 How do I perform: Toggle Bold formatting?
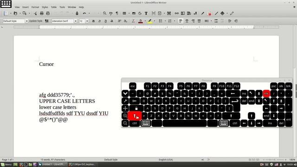pyautogui.click(x=93, y=21)
